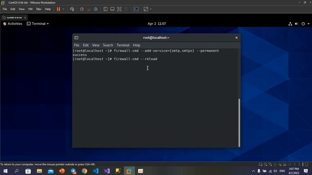Take a snapshot of this VM

pyautogui.click(x=82, y=9)
